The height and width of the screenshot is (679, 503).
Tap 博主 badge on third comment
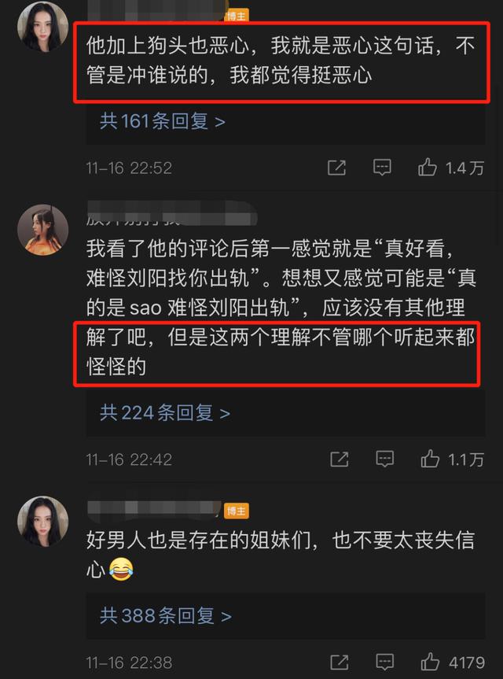pos(237,511)
